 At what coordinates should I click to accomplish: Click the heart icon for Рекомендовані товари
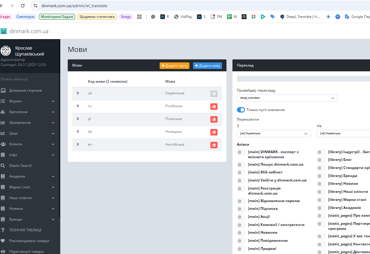(x=3, y=241)
